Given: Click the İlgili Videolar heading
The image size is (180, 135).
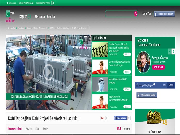Looking at the screenshot, I should [99, 38].
